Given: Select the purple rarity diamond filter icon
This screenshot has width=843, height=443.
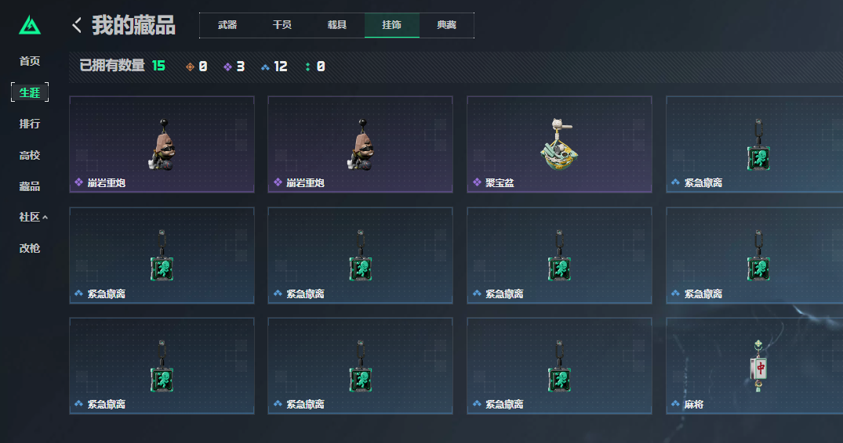Looking at the screenshot, I should point(227,67).
